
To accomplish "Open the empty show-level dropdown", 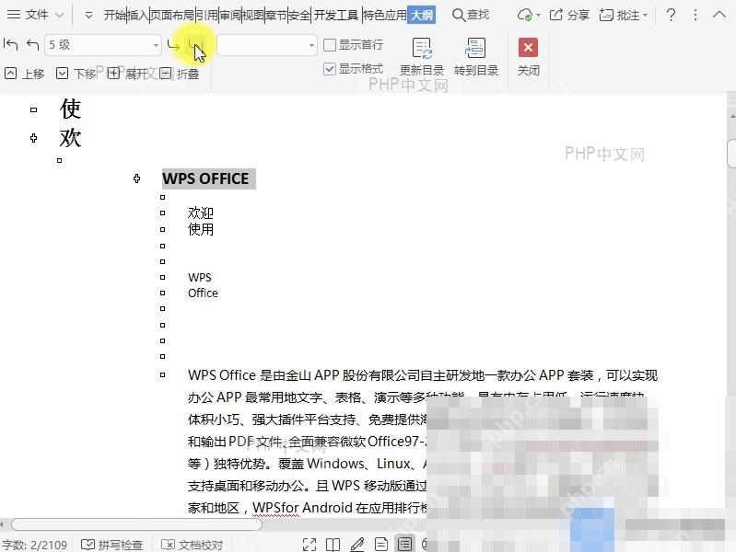I will [266, 45].
